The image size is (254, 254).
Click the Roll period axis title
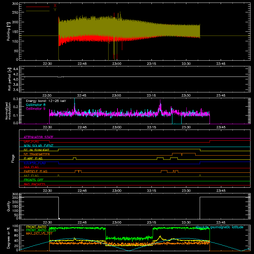[9, 79]
